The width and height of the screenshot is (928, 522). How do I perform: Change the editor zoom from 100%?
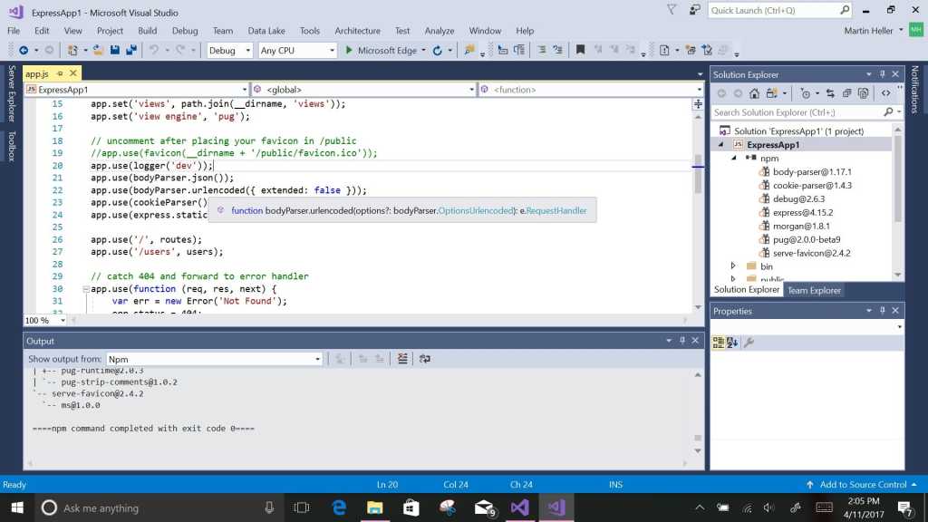coord(43,320)
